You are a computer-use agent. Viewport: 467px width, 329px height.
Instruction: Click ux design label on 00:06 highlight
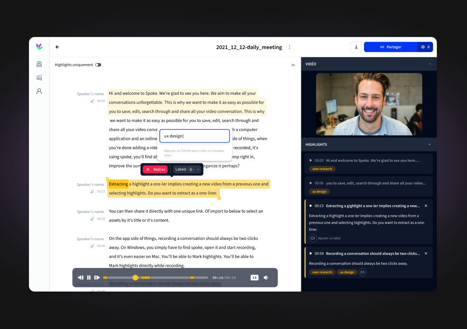click(319, 192)
